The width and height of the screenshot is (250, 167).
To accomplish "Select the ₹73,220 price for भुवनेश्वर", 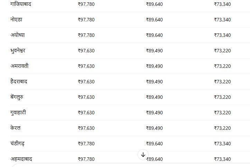I will [222, 51].
